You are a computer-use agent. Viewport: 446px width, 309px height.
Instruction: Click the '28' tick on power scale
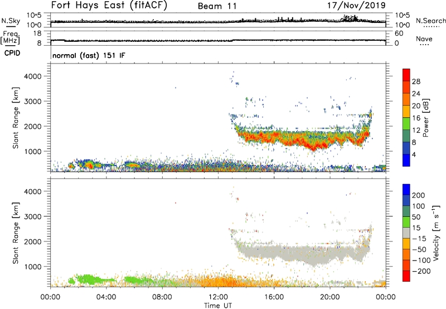(x=416, y=81)
